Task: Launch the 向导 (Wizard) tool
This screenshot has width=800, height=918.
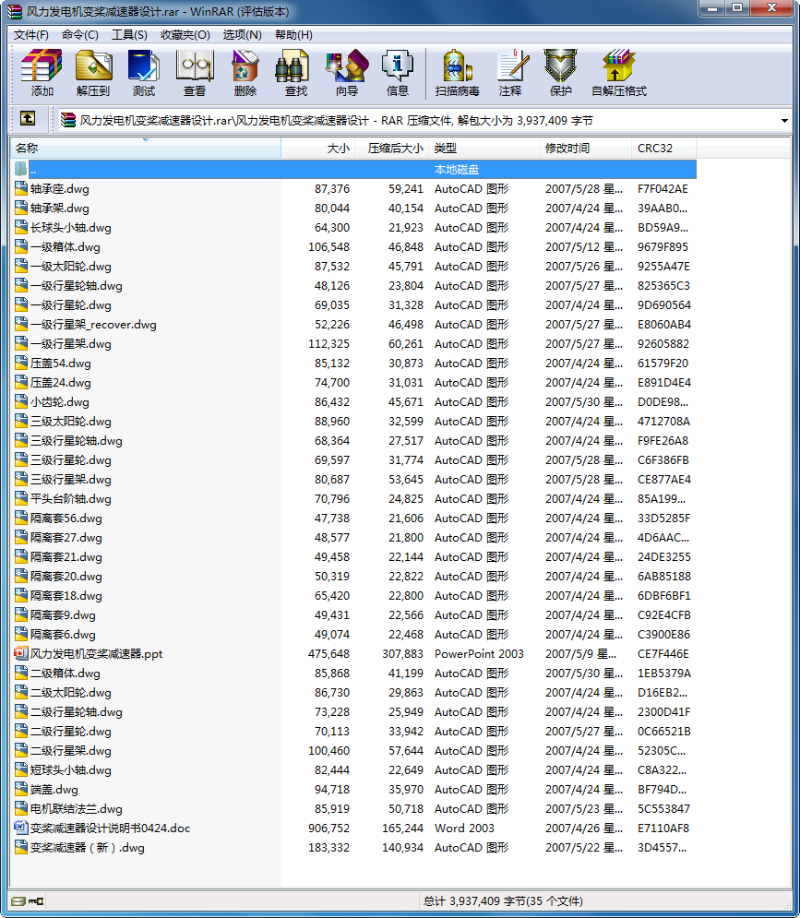Action: tap(346, 73)
